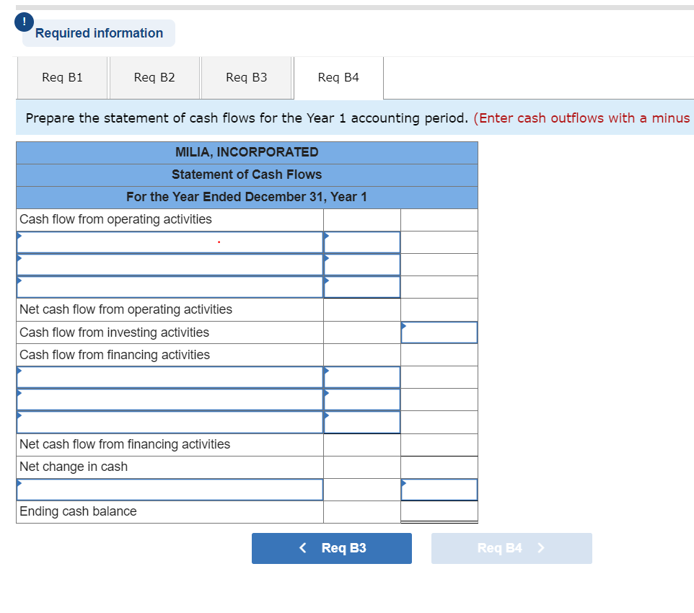Open the first financing activities description dropdown
Image resolution: width=694 pixels, height=613 pixels.
(x=170, y=376)
